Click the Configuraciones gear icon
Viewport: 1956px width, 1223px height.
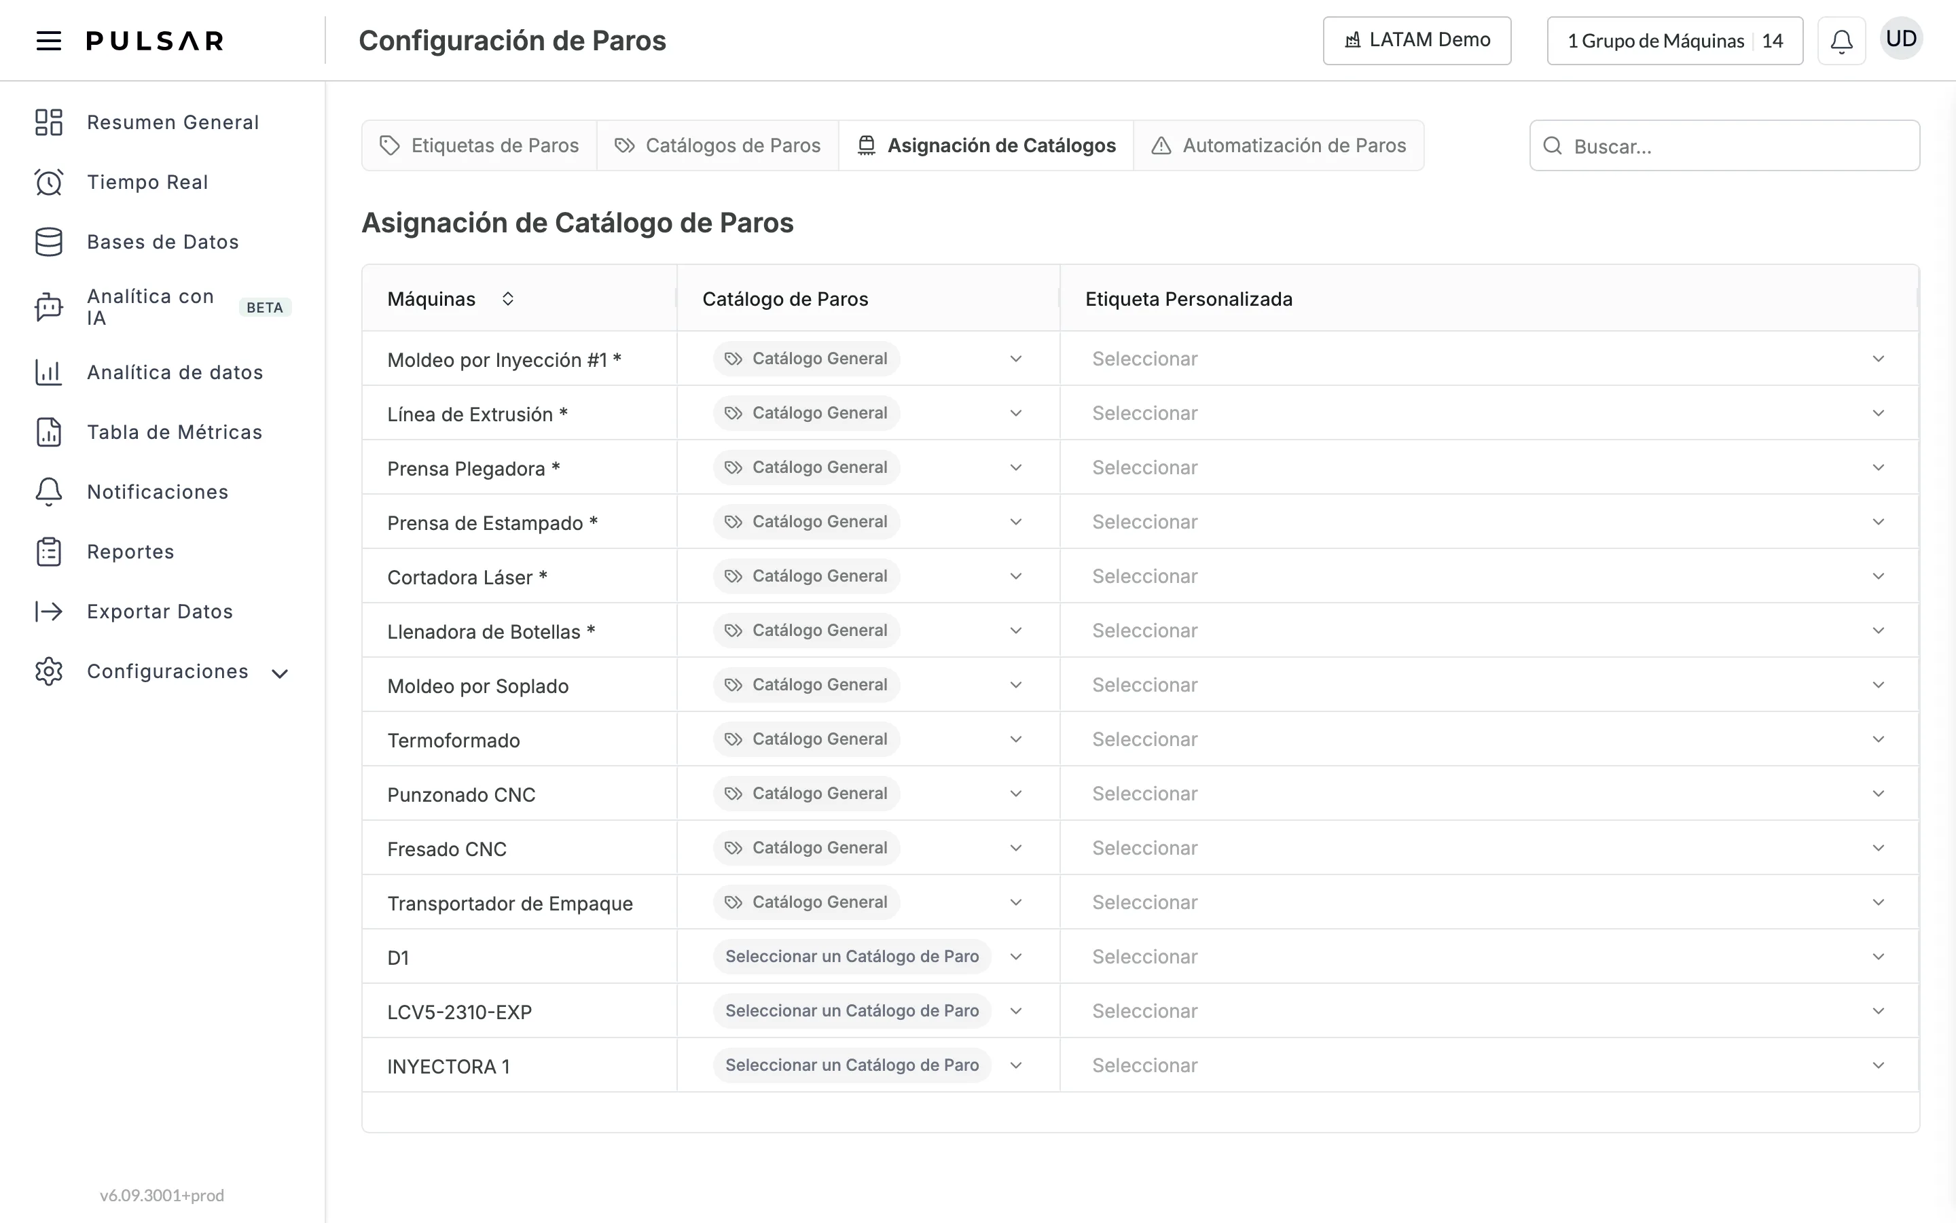click(48, 671)
